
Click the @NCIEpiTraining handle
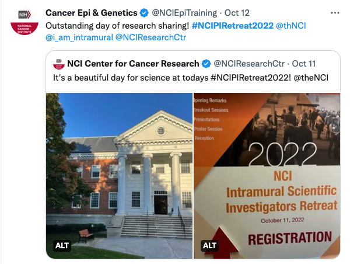184,13
